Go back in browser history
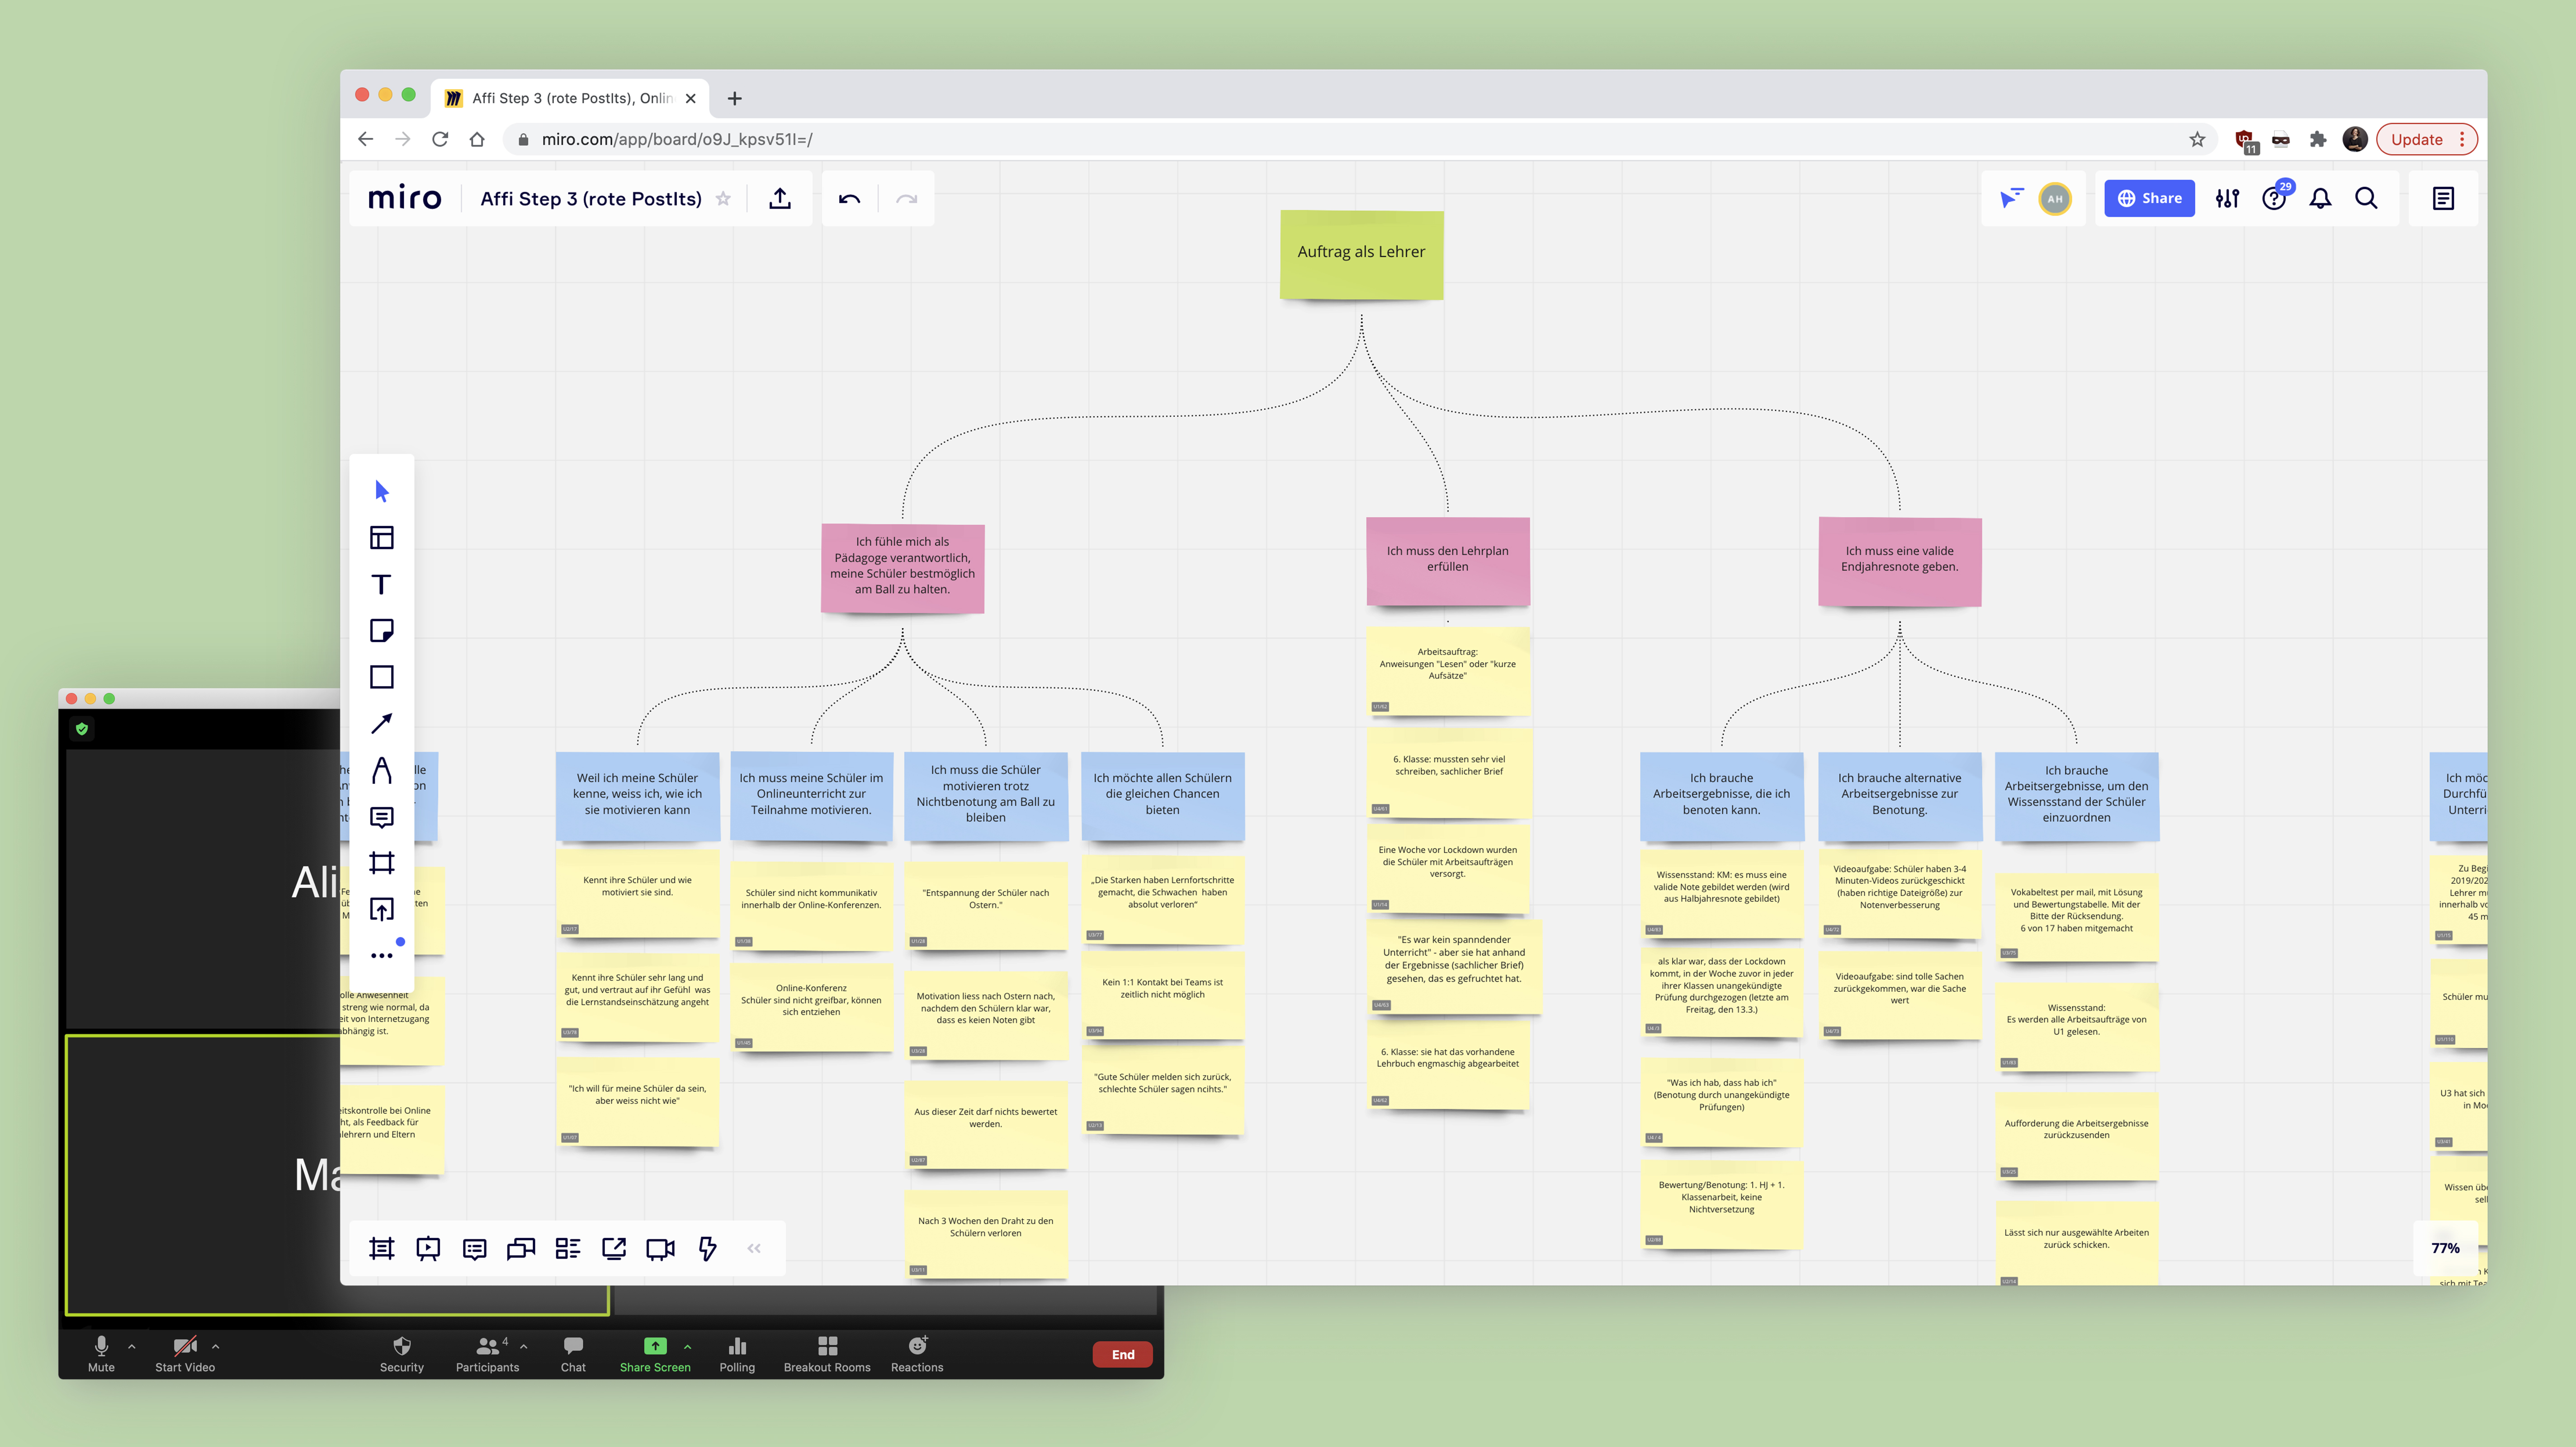 point(365,139)
